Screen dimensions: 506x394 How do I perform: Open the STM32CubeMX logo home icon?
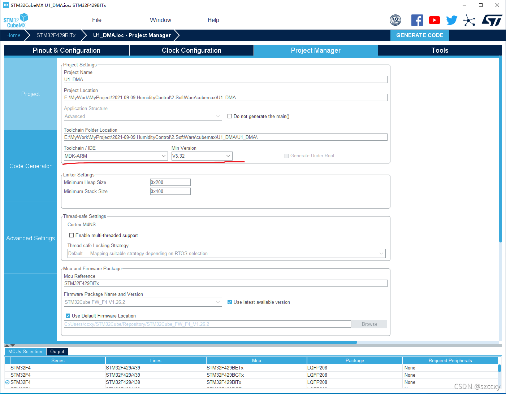(x=16, y=21)
